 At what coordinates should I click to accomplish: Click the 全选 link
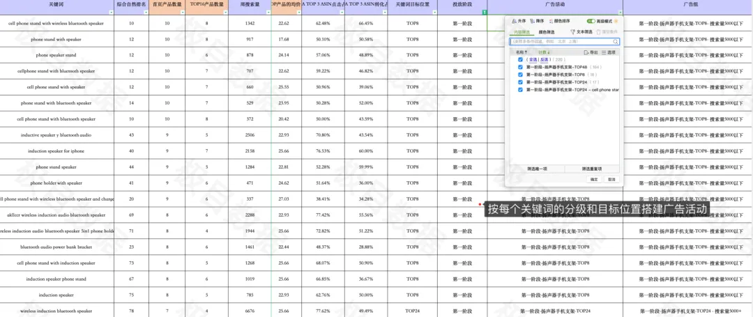(533, 59)
